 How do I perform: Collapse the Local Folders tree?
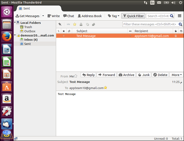click(x=15, y=22)
